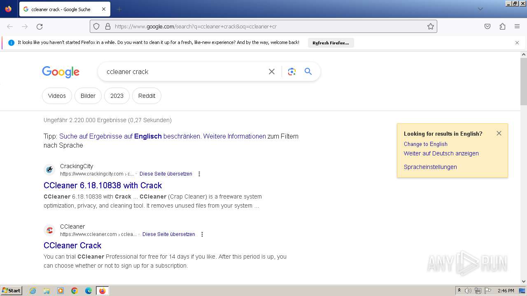Reload the page with the refresh icon
Screen dimensions: 527x296
pyautogui.click(x=40, y=26)
